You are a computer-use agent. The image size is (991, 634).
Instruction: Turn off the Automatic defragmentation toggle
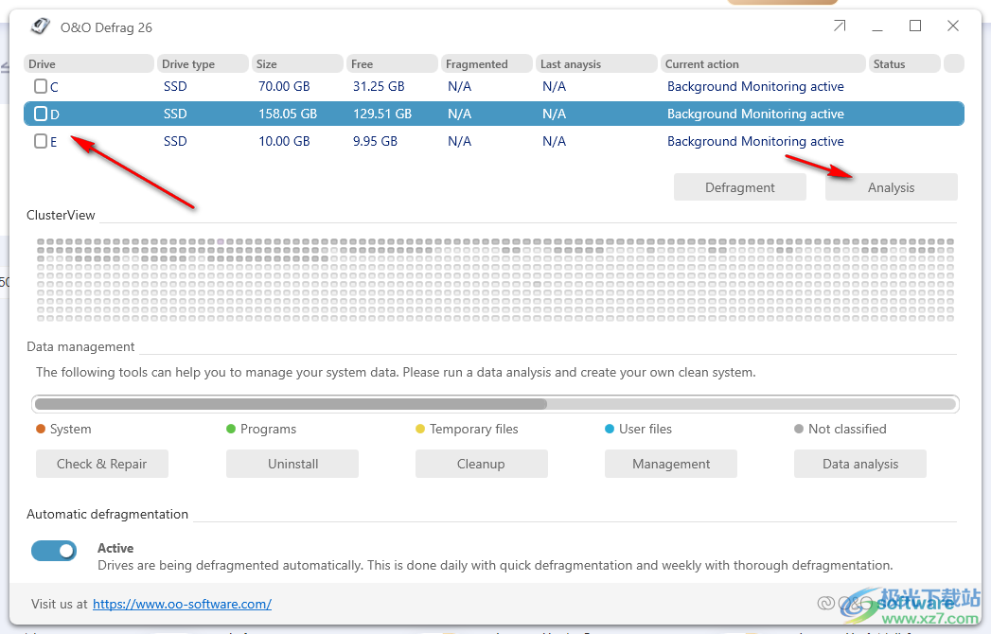[x=54, y=551]
